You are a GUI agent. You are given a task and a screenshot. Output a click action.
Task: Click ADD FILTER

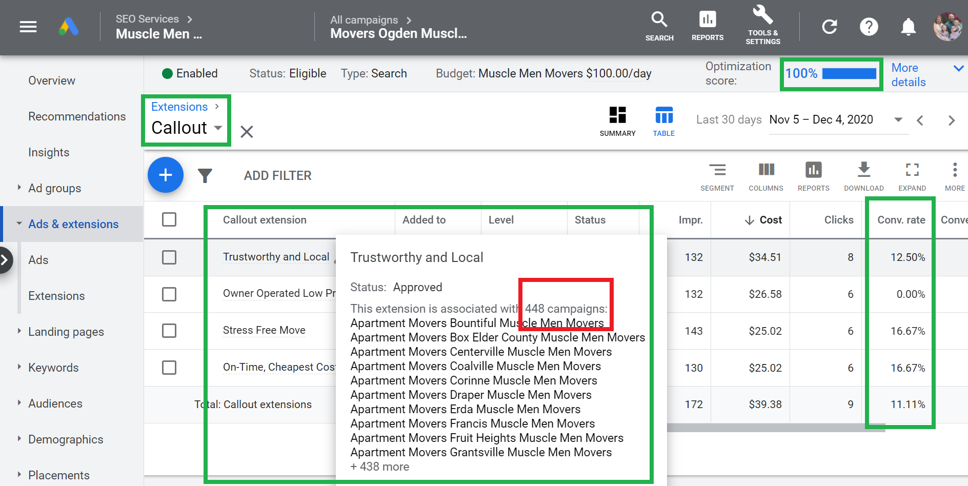click(277, 175)
